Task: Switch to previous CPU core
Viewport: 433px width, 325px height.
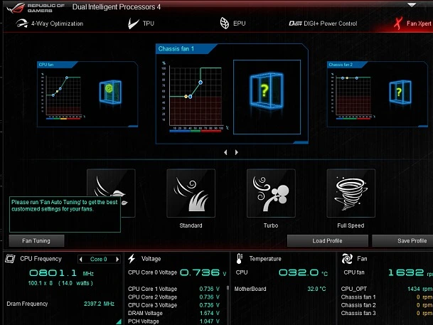Action: point(81,260)
